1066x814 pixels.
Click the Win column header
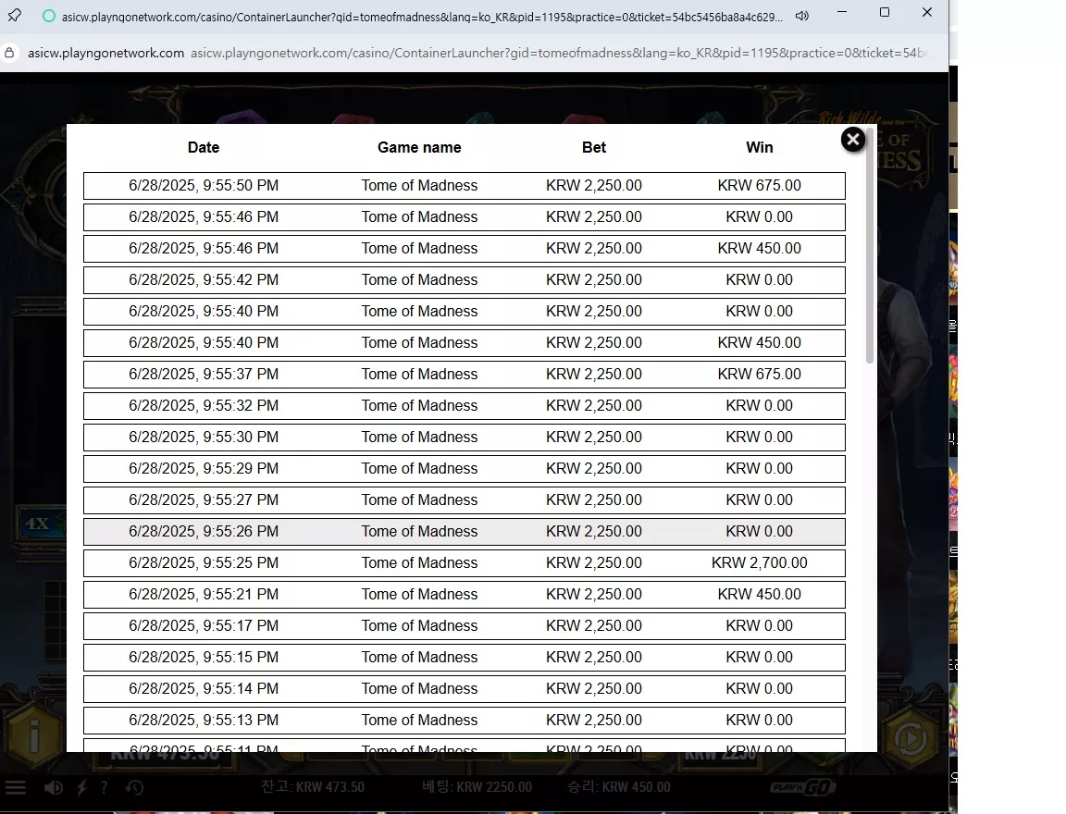760,147
